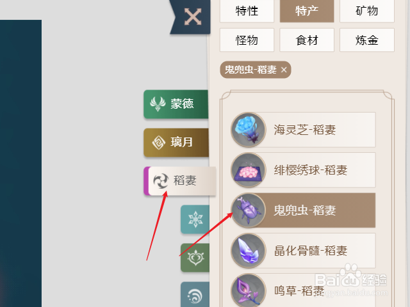Open the 炼金 category tab
The image size is (410, 307).
(367, 40)
